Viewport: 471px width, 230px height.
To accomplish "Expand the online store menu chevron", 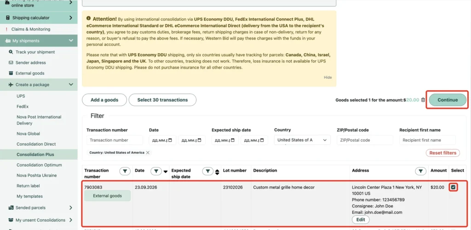I will tap(70, 3).
